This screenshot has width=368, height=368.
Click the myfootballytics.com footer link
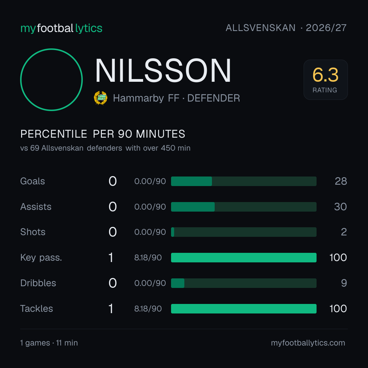click(308, 343)
